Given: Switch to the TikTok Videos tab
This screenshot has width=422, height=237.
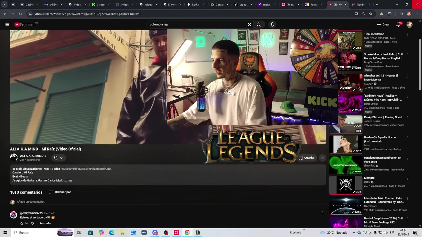Looking at the screenshot, I should click(243, 5).
